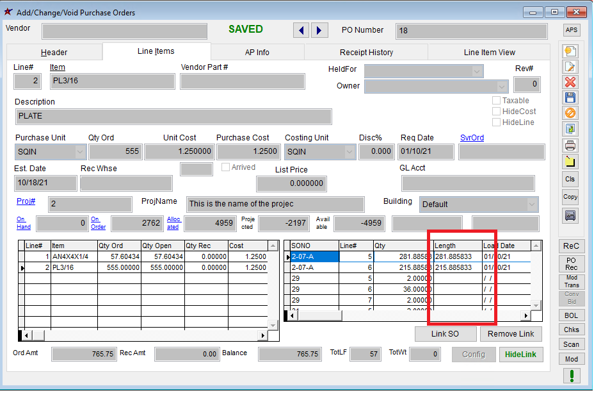
Task: Print with the printer icon
Action: tap(570, 145)
